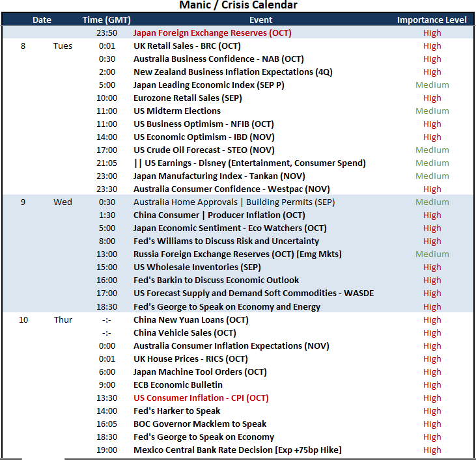Select Fed's Barkin to Discuss Economic Outlook
The width and height of the screenshot is (476, 460).
[216, 280]
